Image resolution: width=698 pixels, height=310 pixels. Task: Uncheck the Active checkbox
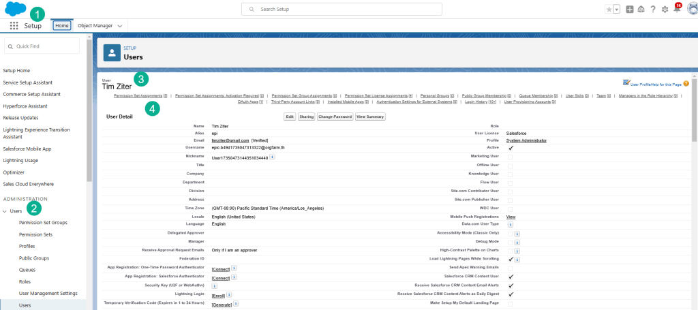510,148
